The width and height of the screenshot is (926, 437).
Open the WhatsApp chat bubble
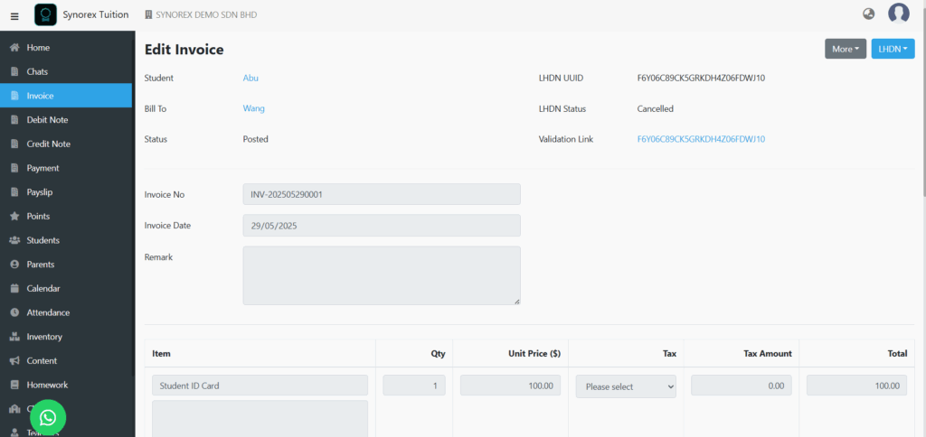coord(48,417)
